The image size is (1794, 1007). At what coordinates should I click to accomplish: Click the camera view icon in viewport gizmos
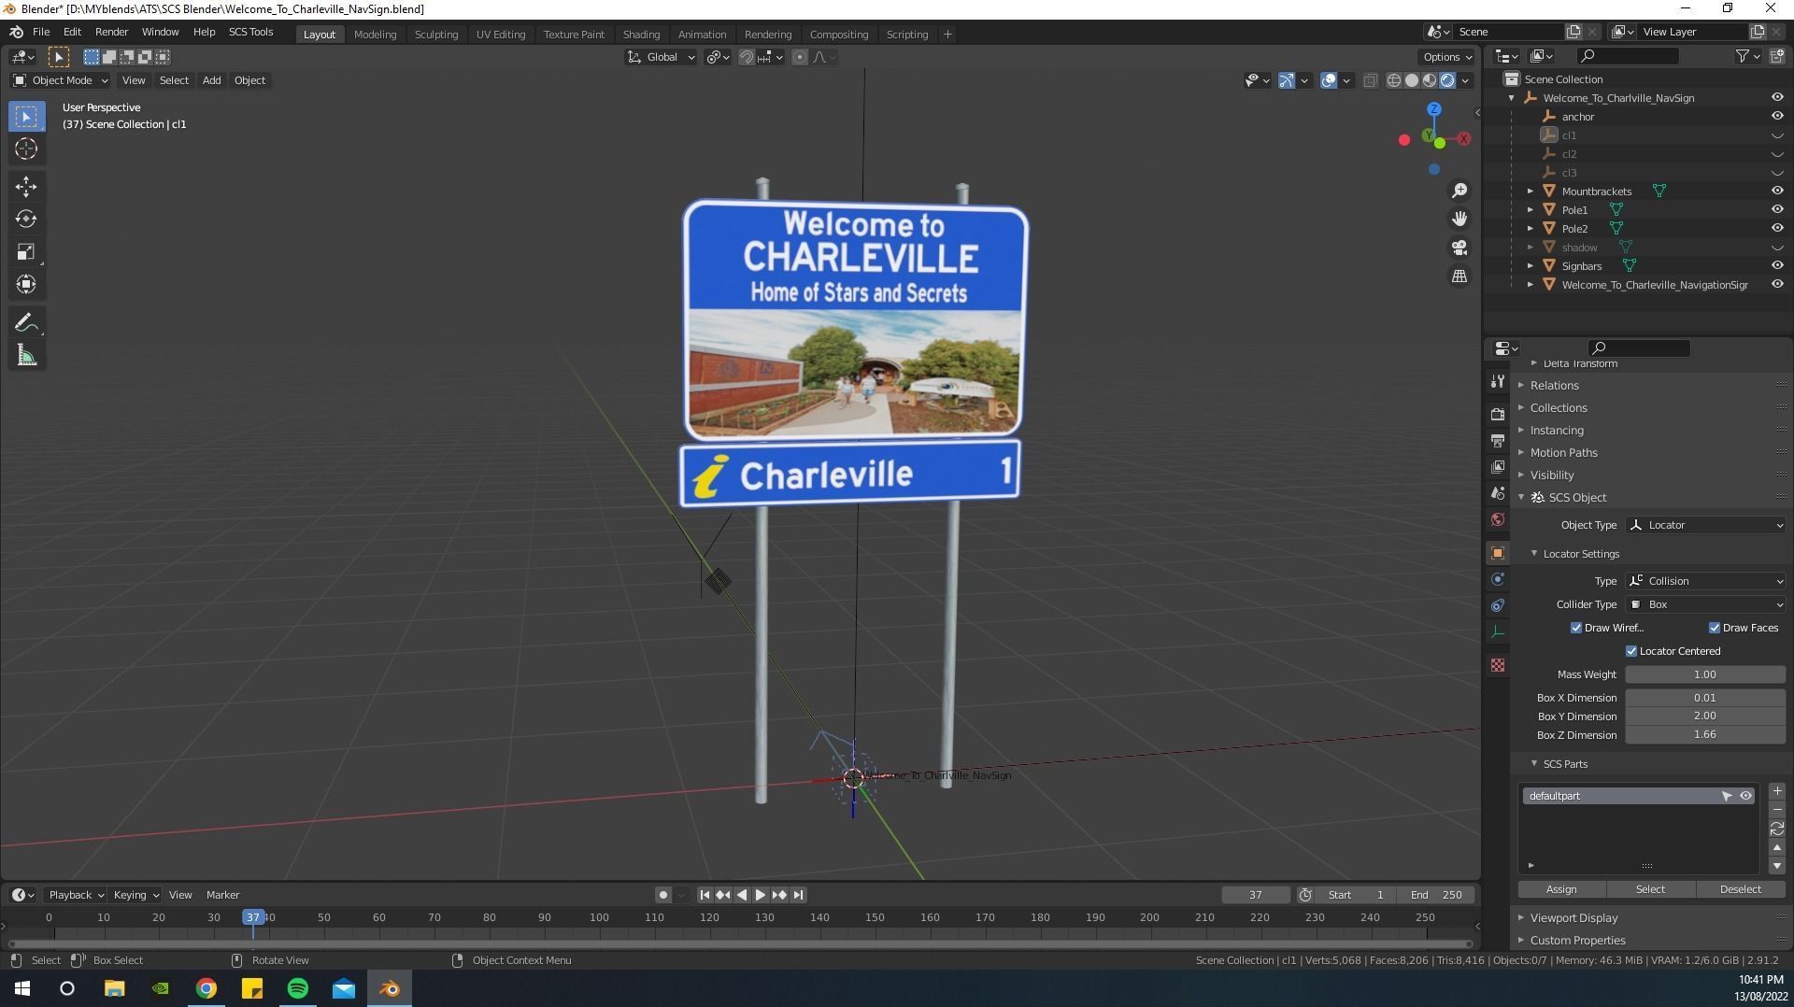point(1459,248)
